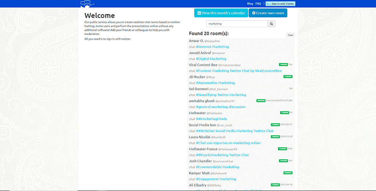Click the "Found 20 room(s):" heading
The height and width of the screenshot is (191, 376).
click(x=209, y=33)
